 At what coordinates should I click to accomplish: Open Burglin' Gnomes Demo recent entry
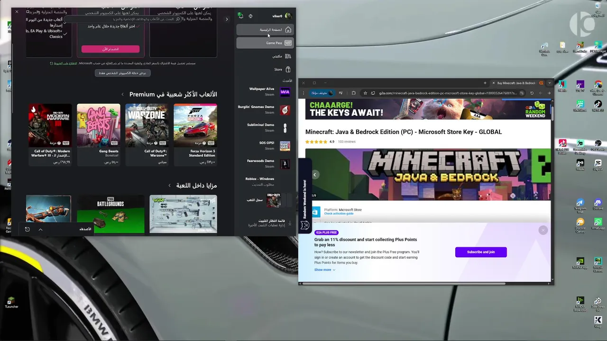[x=265, y=110]
